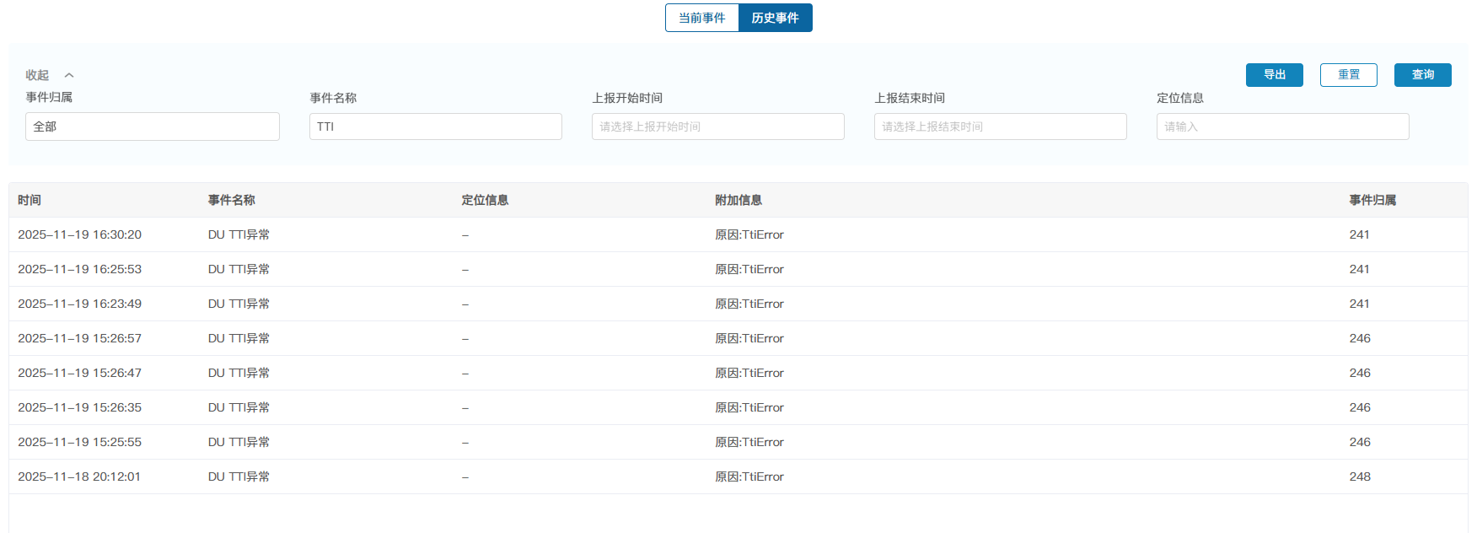Select the event row dated 2025-11-18 20:12:01
This screenshot has width=1477, height=533.
[x=79, y=476]
